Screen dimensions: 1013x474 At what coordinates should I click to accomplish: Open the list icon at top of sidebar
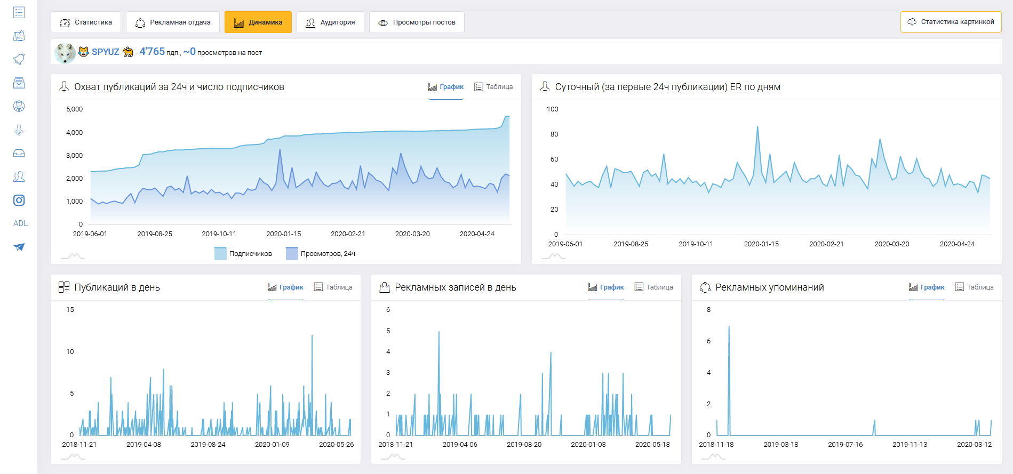point(19,12)
